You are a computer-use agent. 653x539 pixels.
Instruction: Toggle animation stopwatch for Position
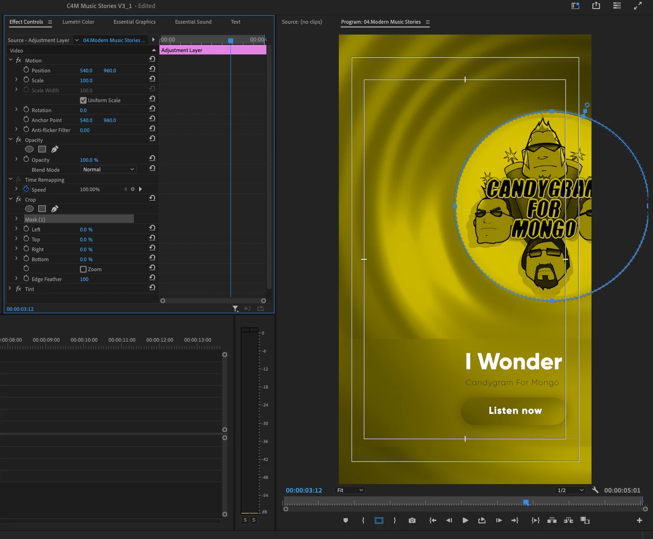26,70
